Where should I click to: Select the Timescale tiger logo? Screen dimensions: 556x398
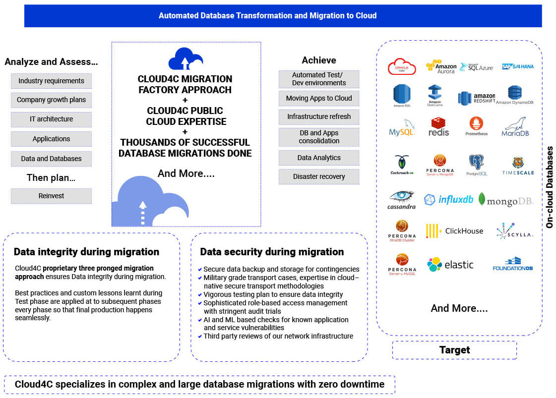pos(518,166)
